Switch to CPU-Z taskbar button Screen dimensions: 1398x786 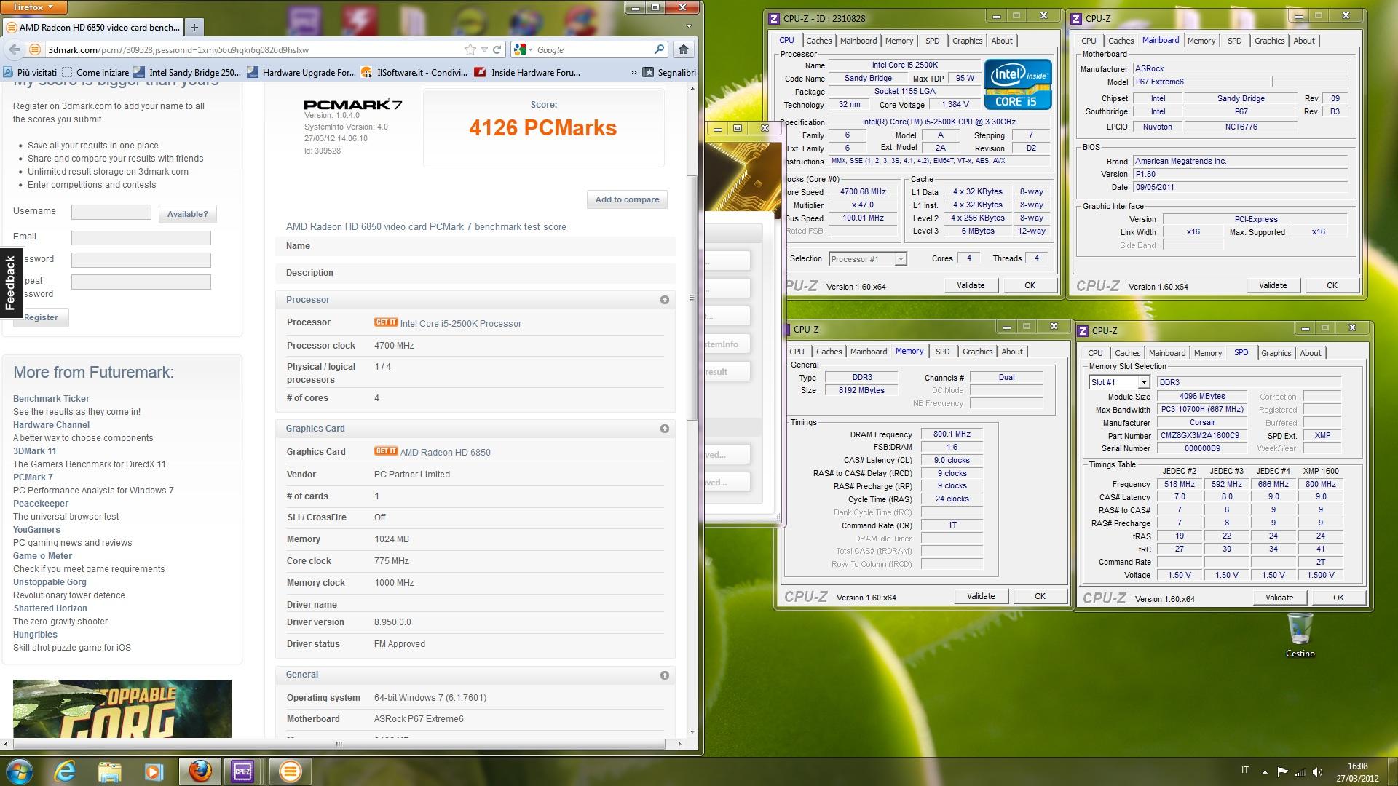pyautogui.click(x=242, y=771)
